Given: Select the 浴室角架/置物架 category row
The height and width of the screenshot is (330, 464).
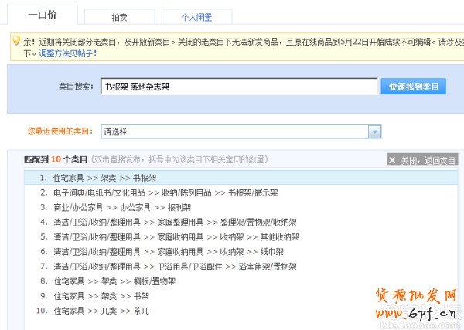Looking at the screenshot, I should tap(175, 266).
